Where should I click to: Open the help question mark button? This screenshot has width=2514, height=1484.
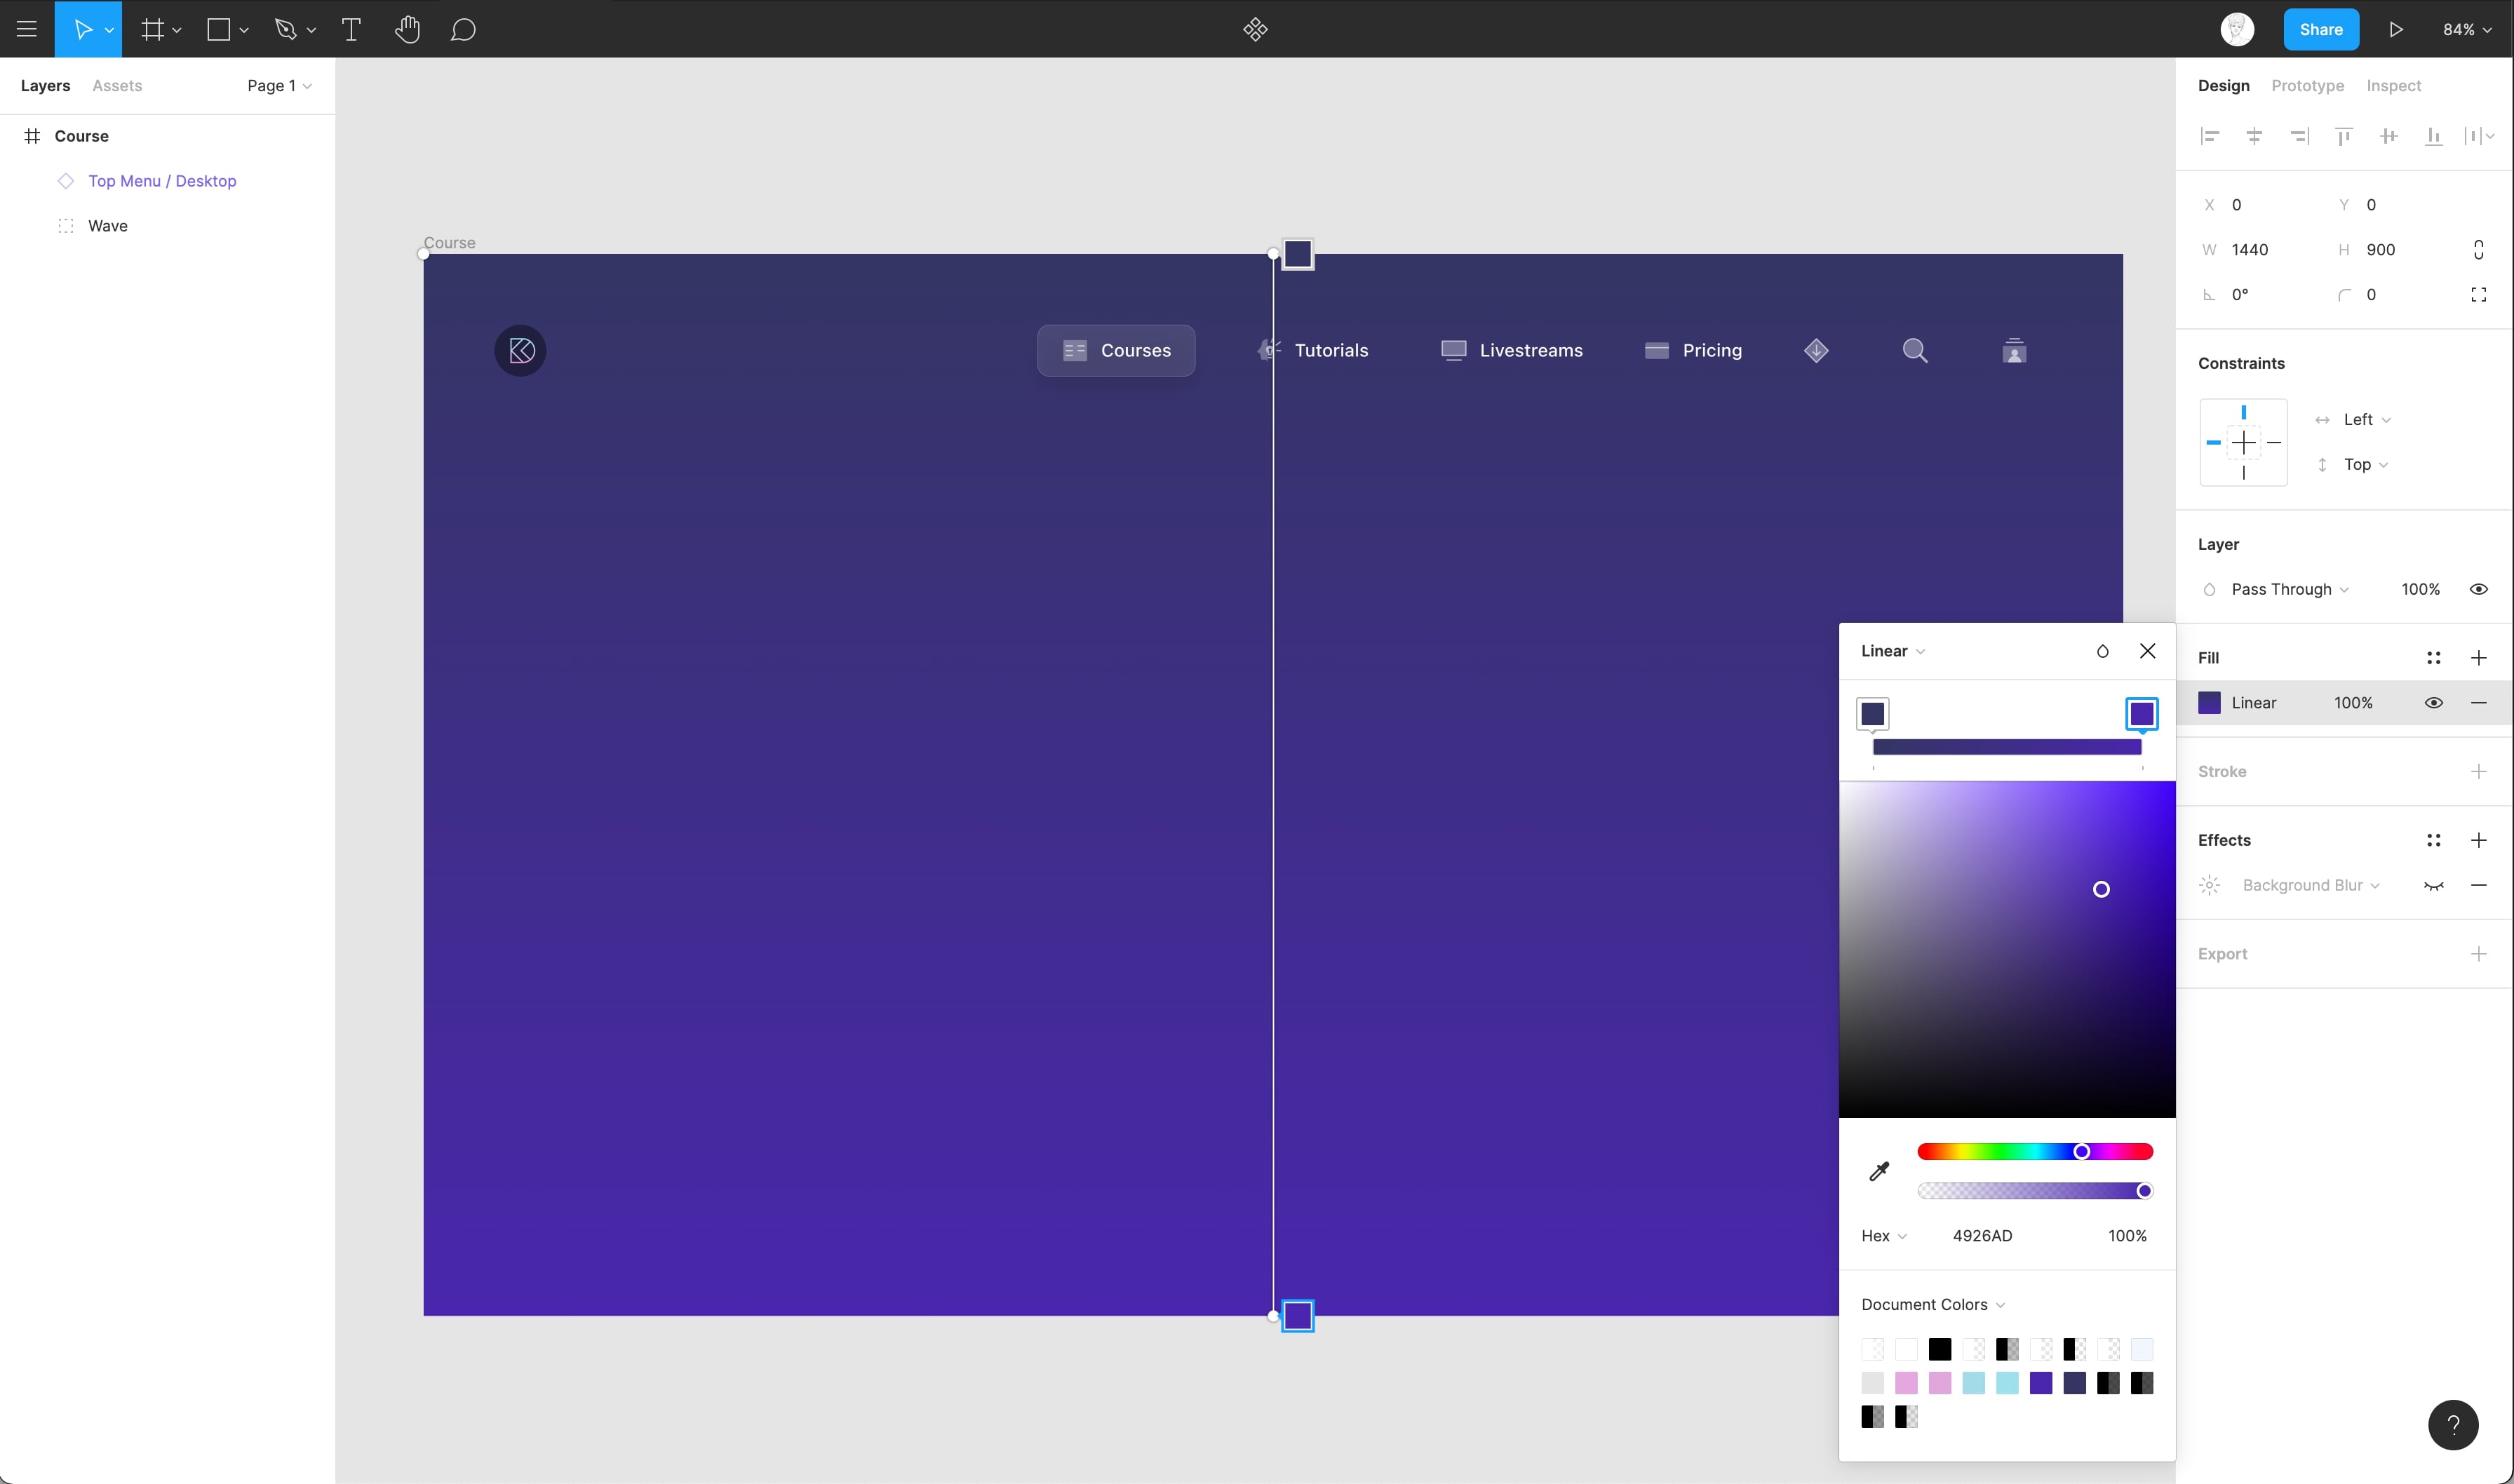(x=2453, y=1425)
